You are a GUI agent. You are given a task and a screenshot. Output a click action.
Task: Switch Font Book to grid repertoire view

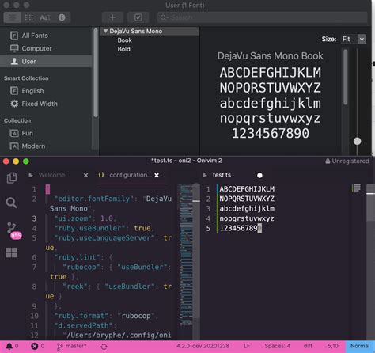coord(28,17)
